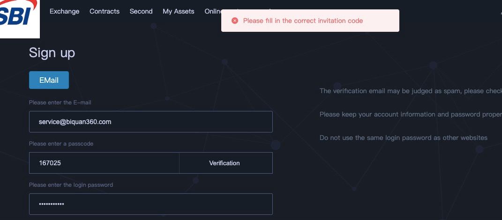The image size is (502, 220).
Task: Click the passcode field showing 167025
Action: [104, 163]
